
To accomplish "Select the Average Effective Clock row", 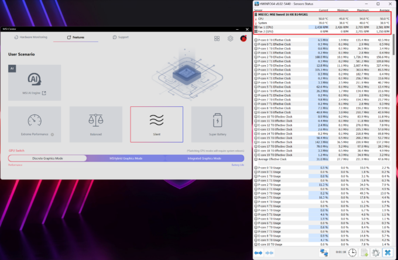I will (x=322, y=159).
